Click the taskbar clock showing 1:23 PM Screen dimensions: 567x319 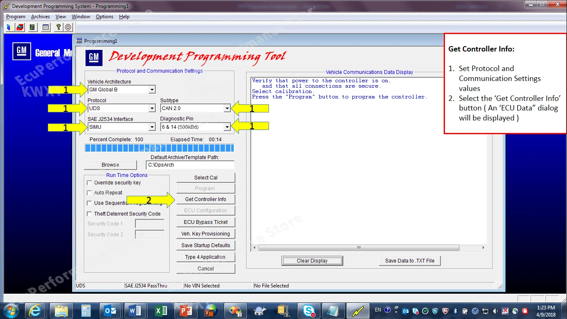coord(545,311)
